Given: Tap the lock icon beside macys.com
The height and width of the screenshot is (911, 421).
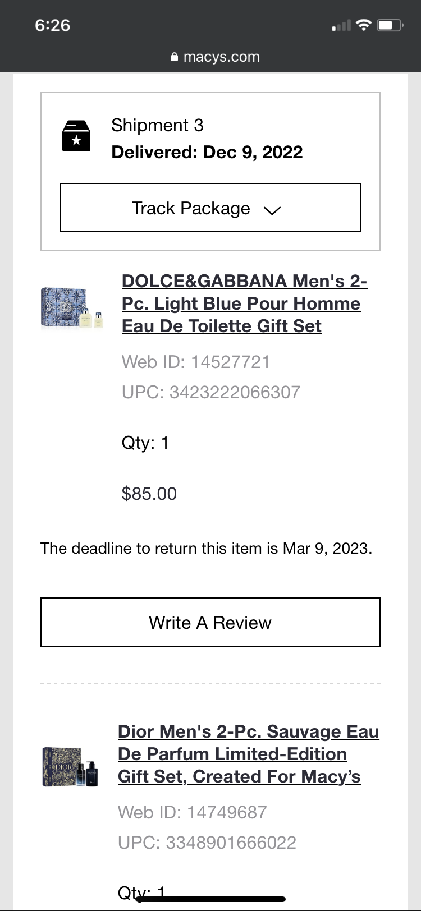Looking at the screenshot, I should pyautogui.click(x=174, y=57).
